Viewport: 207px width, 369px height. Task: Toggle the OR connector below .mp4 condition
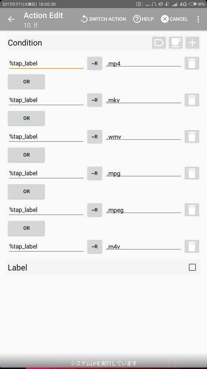[26, 82]
